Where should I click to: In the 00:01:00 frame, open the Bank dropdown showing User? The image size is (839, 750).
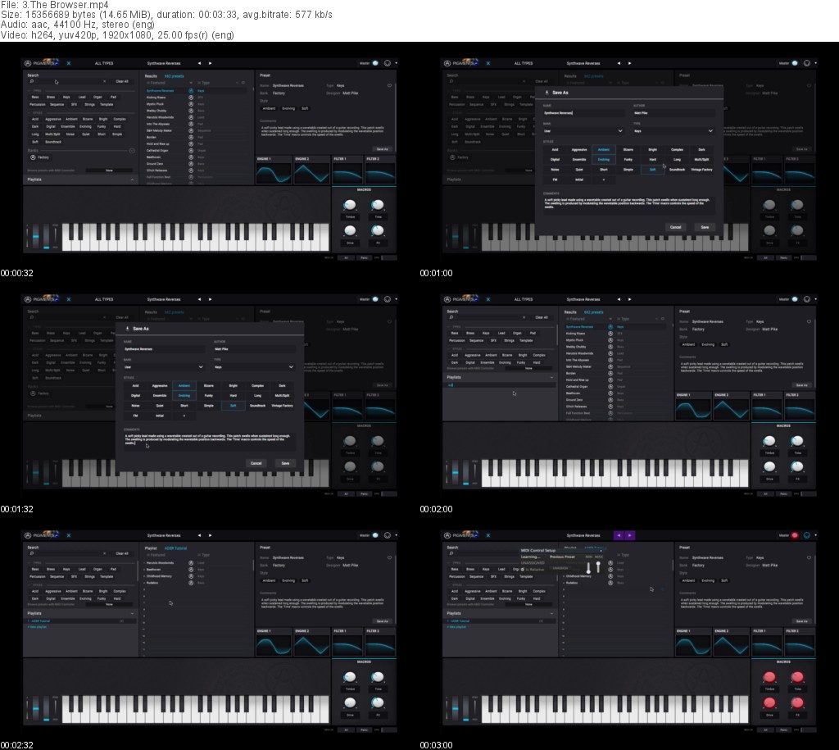(583, 131)
